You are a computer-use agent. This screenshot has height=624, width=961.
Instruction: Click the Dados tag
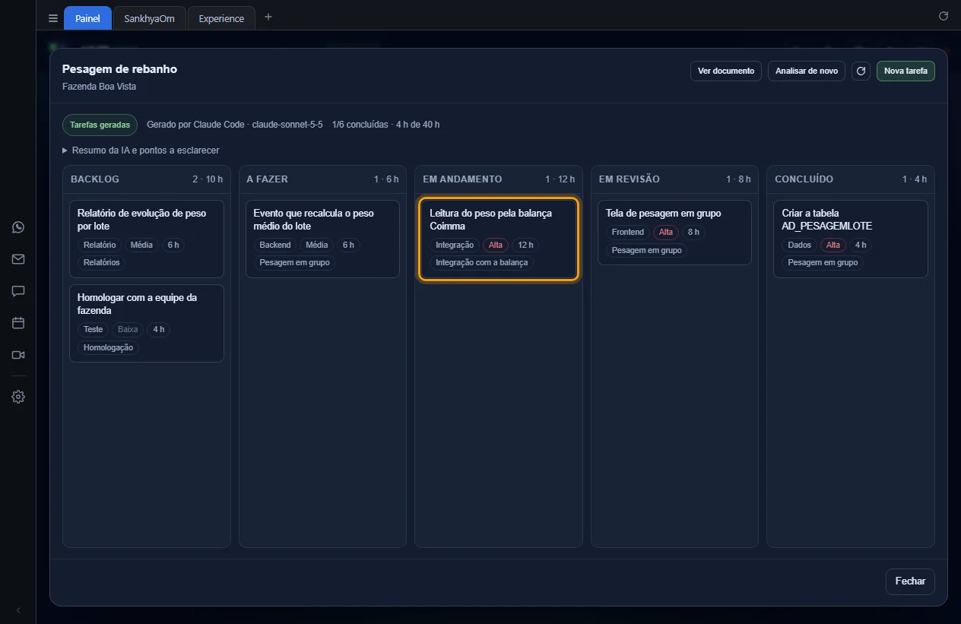(800, 245)
